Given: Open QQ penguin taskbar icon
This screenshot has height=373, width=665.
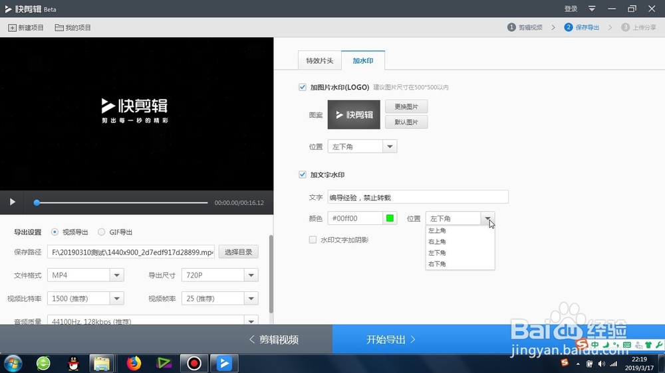Looking at the screenshot, I should point(73,363).
